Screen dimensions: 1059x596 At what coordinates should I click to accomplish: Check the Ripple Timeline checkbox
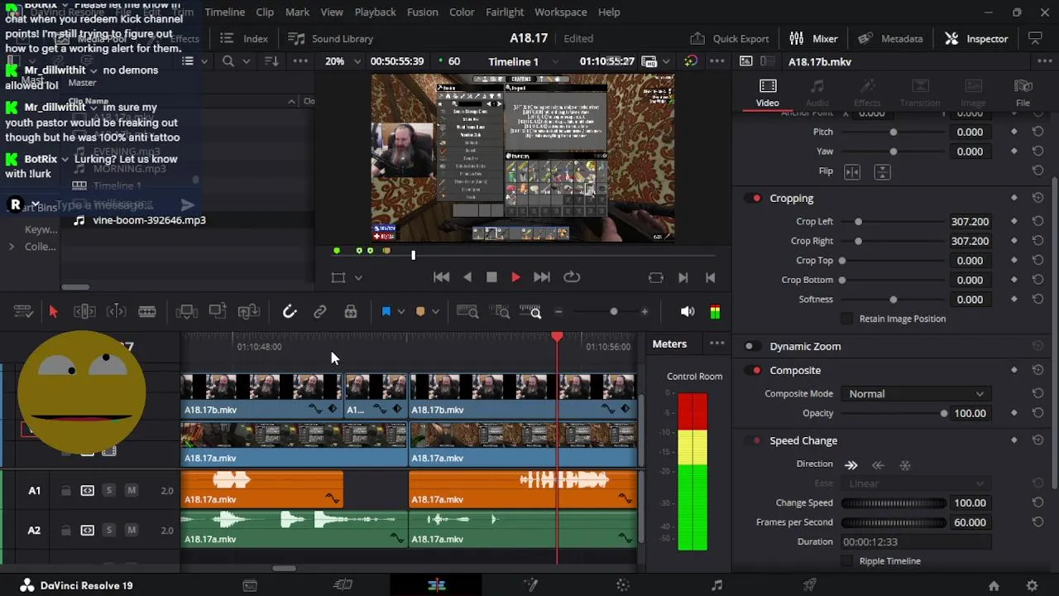846,561
